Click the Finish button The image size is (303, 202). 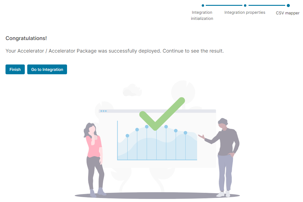click(15, 69)
